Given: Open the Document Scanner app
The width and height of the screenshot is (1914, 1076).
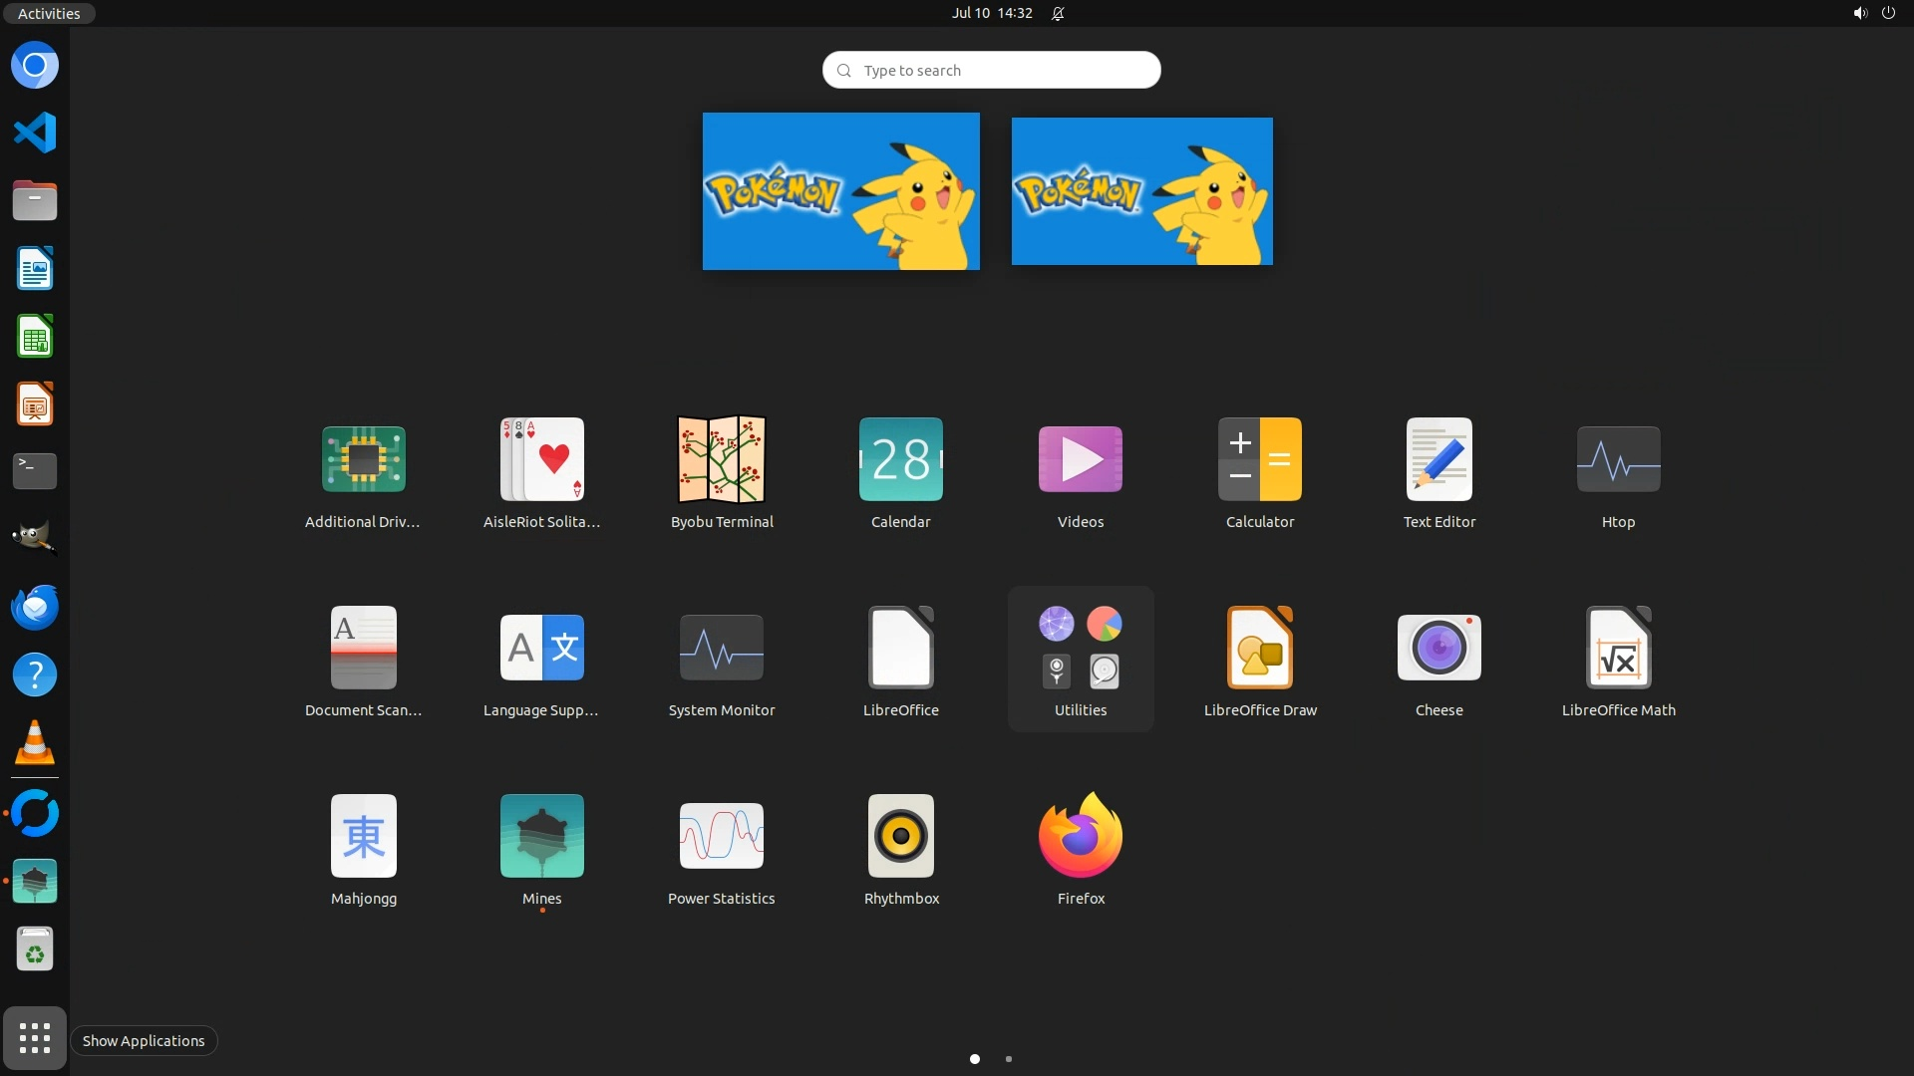Looking at the screenshot, I should tap(363, 649).
